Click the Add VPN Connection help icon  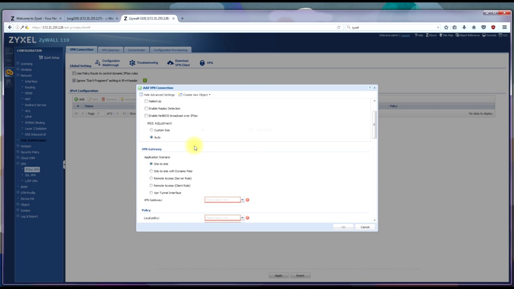click(369, 88)
